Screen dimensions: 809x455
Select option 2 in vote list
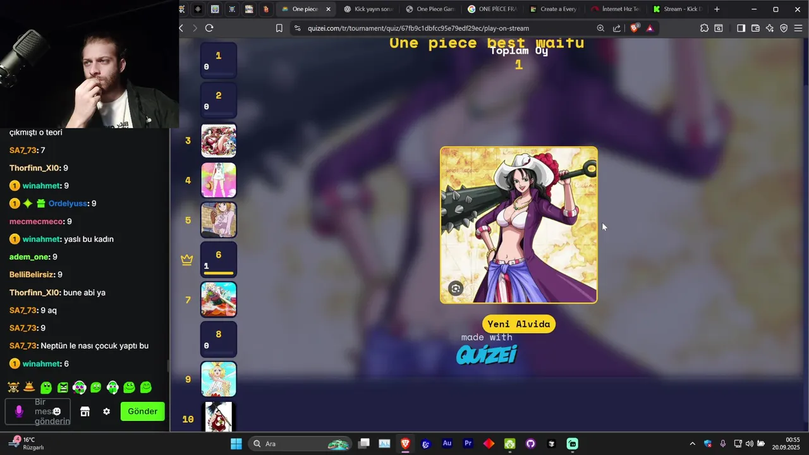(x=219, y=100)
